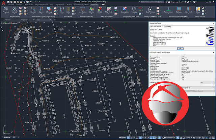216x140 pixels.
Task: Toggle object snap tracking in status bar
Action: click(151, 138)
